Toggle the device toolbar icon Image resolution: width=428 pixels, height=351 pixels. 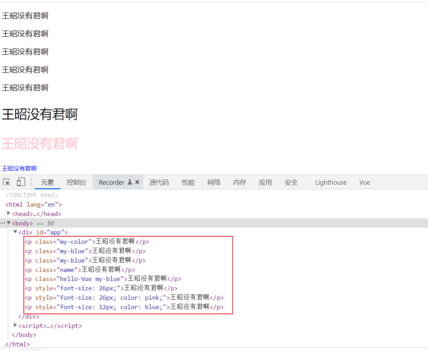click(x=21, y=182)
